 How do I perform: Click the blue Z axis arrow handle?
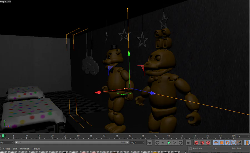click(x=152, y=93)
